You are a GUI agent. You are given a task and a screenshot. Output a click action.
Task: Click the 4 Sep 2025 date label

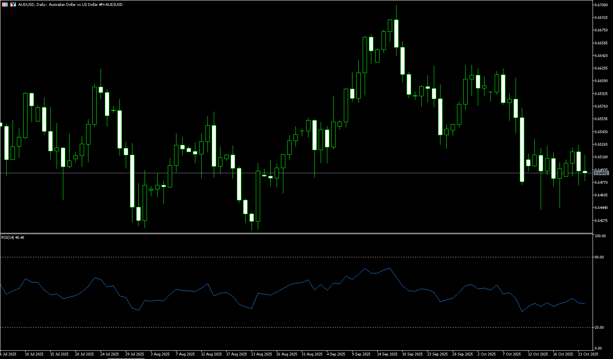click(x=336, y=354)
